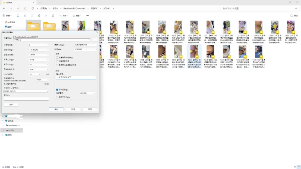Open the archive format 7z dropdown

pos(38,45)
